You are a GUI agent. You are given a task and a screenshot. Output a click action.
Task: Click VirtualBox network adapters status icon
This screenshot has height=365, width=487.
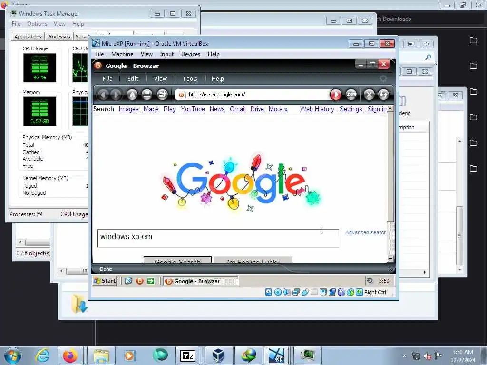[296, 292]
